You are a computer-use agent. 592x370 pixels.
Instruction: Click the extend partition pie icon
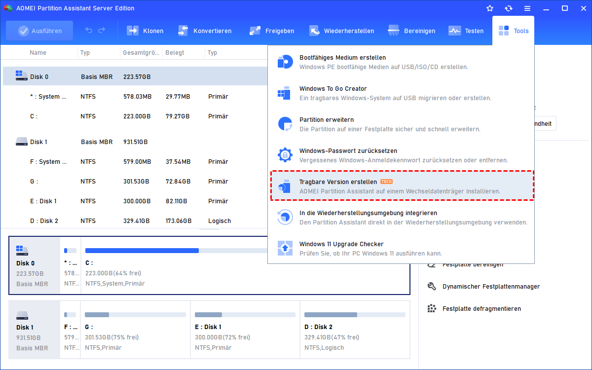coord(285,124)
